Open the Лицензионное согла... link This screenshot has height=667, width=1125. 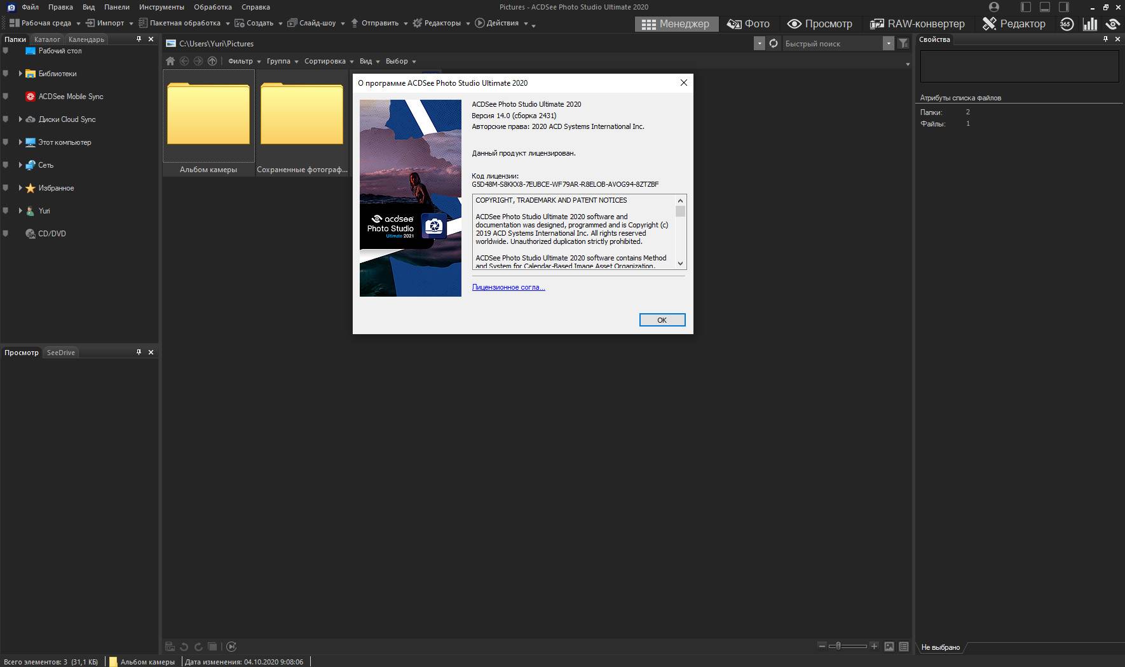pos(508,287)
